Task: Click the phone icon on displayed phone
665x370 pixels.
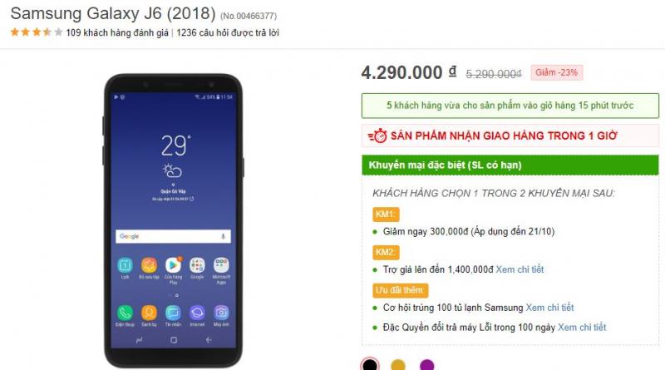Action: tap(125, 313)
